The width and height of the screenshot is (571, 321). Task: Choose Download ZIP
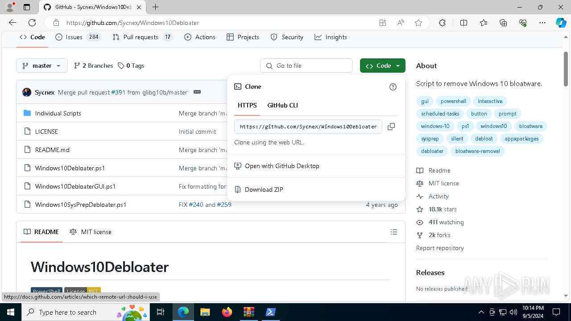pos(316,189)
